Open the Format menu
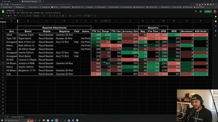 pyautogui.click(x=22, y=13)
